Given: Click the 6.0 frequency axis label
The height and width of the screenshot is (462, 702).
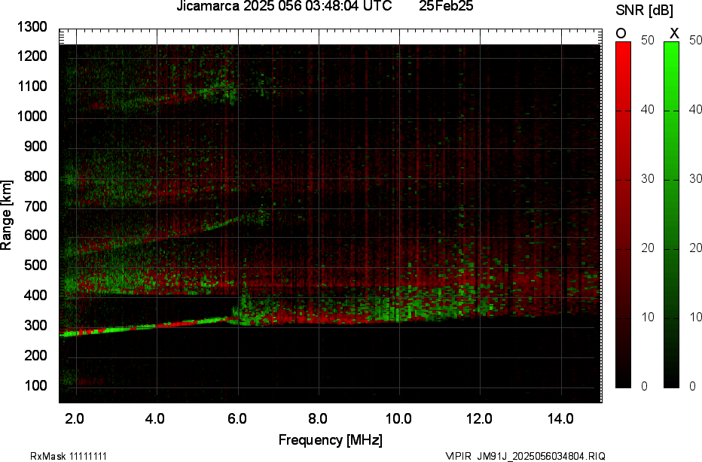Looking at the screenshot, I should pos(237,419).
